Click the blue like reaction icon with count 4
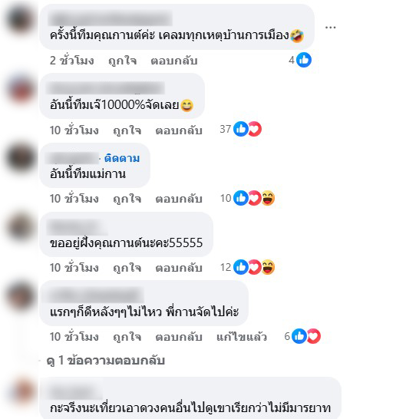396x419 pixels. point(304,60)
